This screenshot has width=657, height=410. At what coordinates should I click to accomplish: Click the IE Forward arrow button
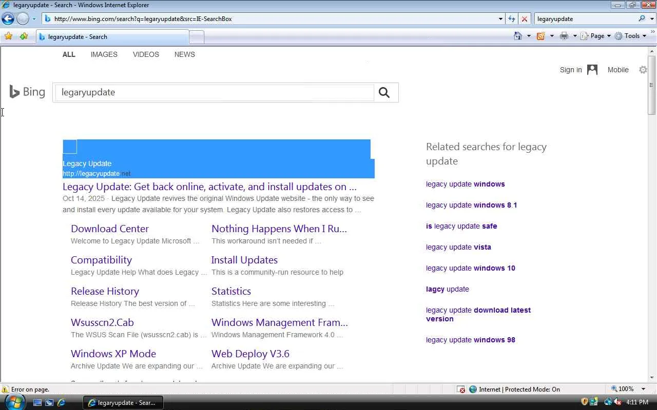[x=23, y=19]
